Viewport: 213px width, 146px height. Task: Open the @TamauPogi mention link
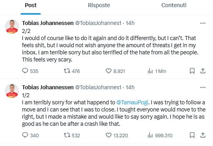click(132, 102)
